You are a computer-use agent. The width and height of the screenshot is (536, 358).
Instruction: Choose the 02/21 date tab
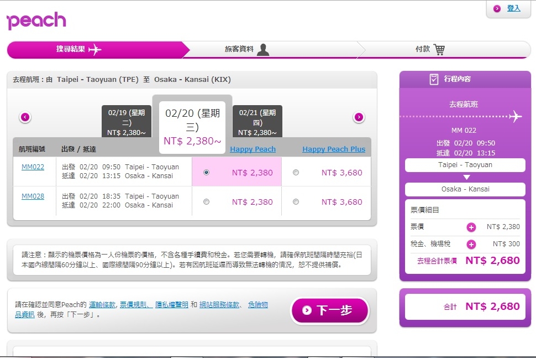point(258,122)
